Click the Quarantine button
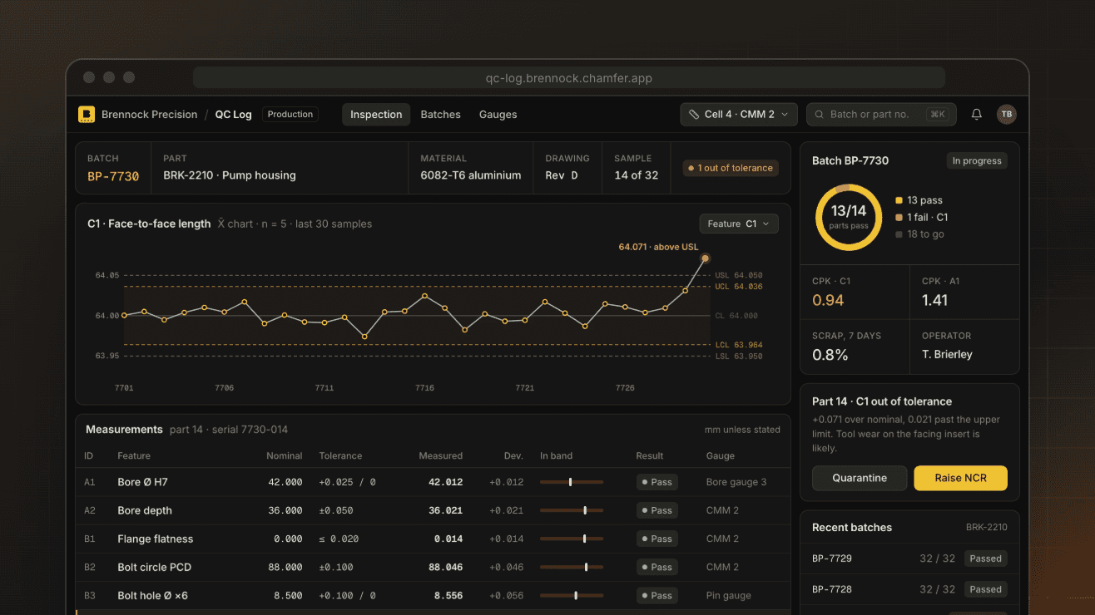The width and height of the screenshot is (1095, 615). [860, 478]
